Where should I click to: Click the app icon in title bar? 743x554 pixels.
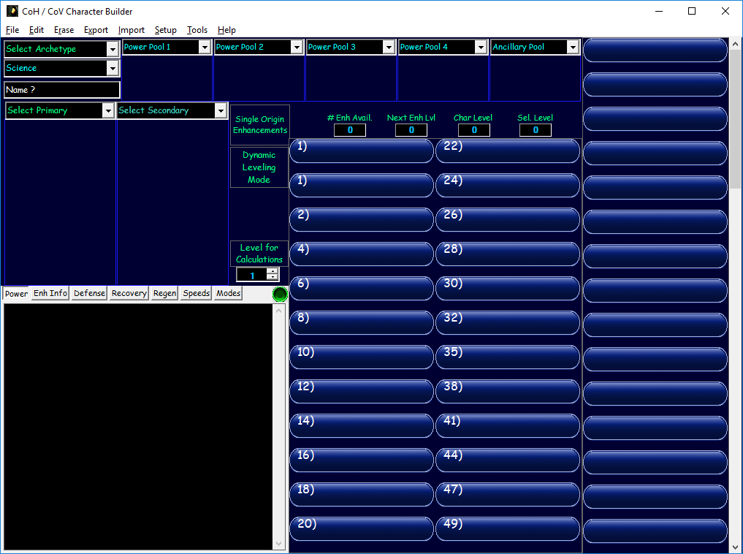point(12,11)
